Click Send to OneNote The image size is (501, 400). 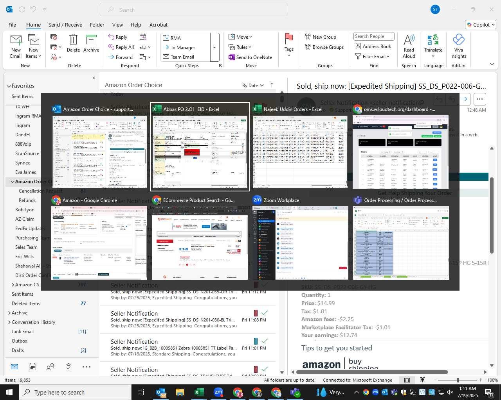tap(250, 57)
